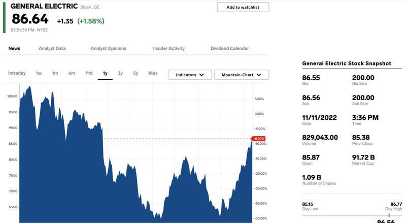
Task: Show the 5y chart range
Action: [x=136, y=73]
